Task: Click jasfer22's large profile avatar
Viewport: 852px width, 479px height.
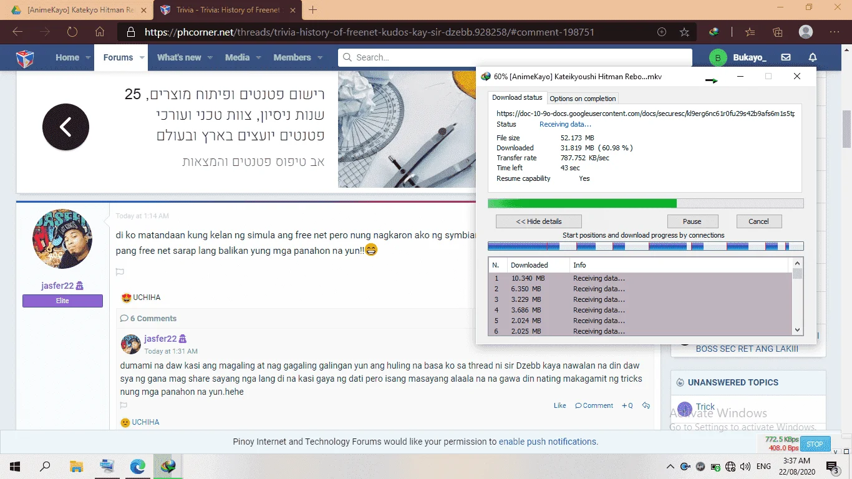Action: 62,239
